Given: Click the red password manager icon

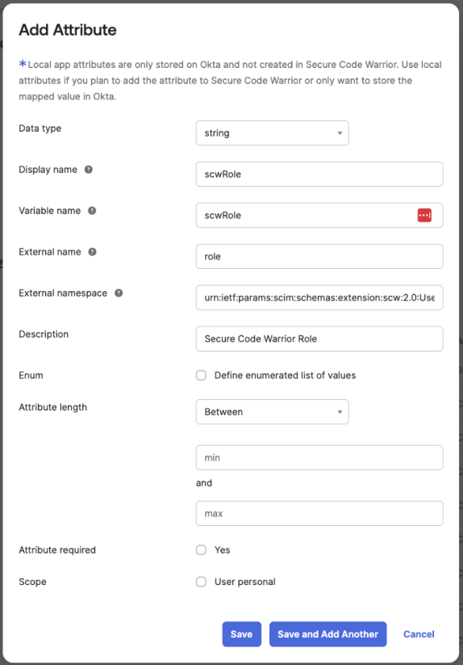Looking at the screenshot, I should click(x=424, y=215).
